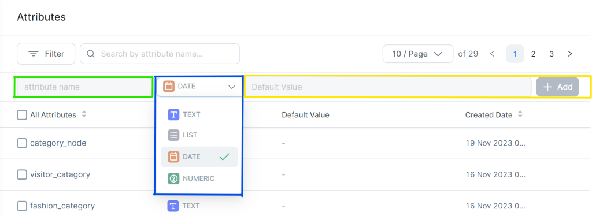Sort by All Attributes column arrows
Screen dimensions: 592x216
coord(84,114)
